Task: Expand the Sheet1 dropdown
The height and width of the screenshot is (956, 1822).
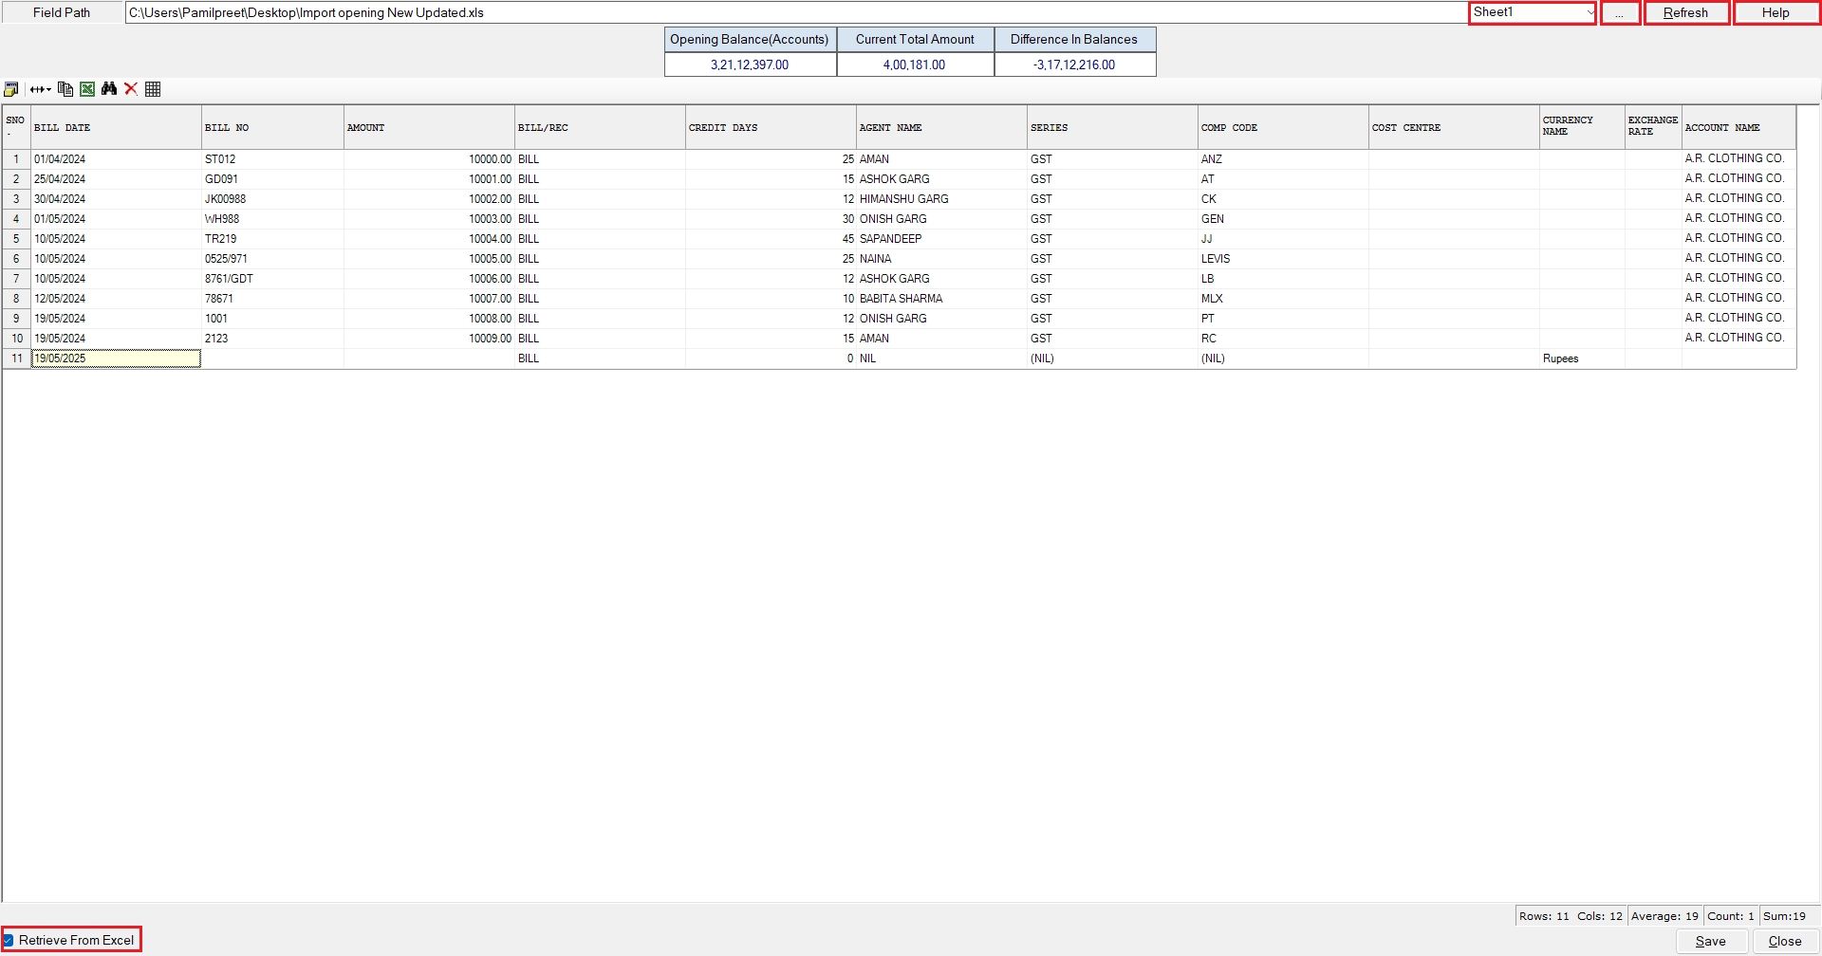Action: point(1590,12)
